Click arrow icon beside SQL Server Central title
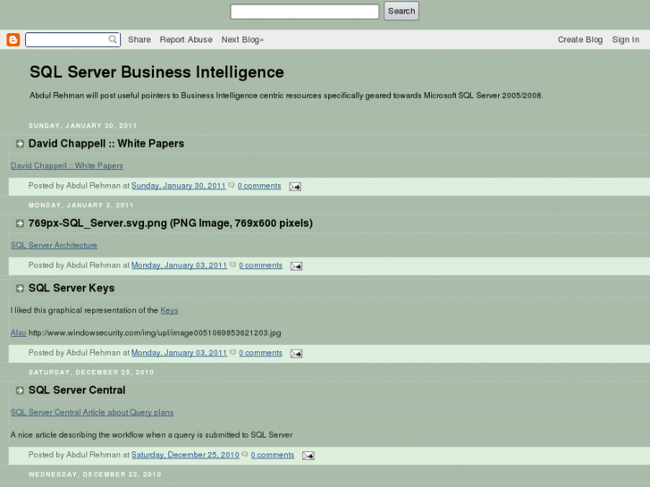The height and width of the screenshot is (487, 650). pos(20,390)
